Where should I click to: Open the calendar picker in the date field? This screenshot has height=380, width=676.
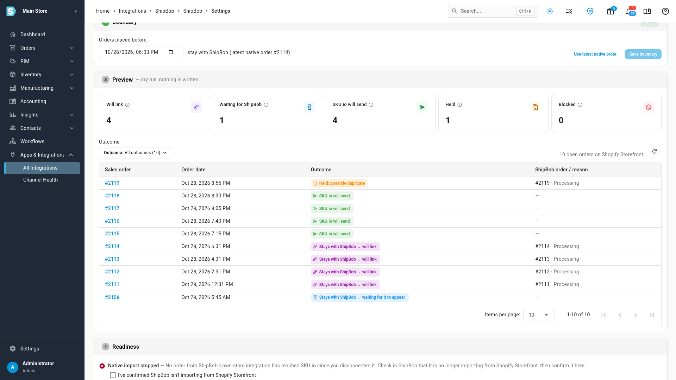tap(171, 52)
